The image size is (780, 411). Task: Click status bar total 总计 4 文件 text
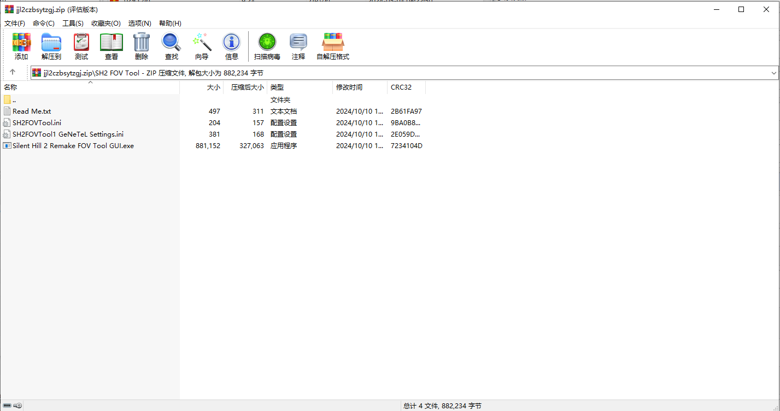click(442, 406)
